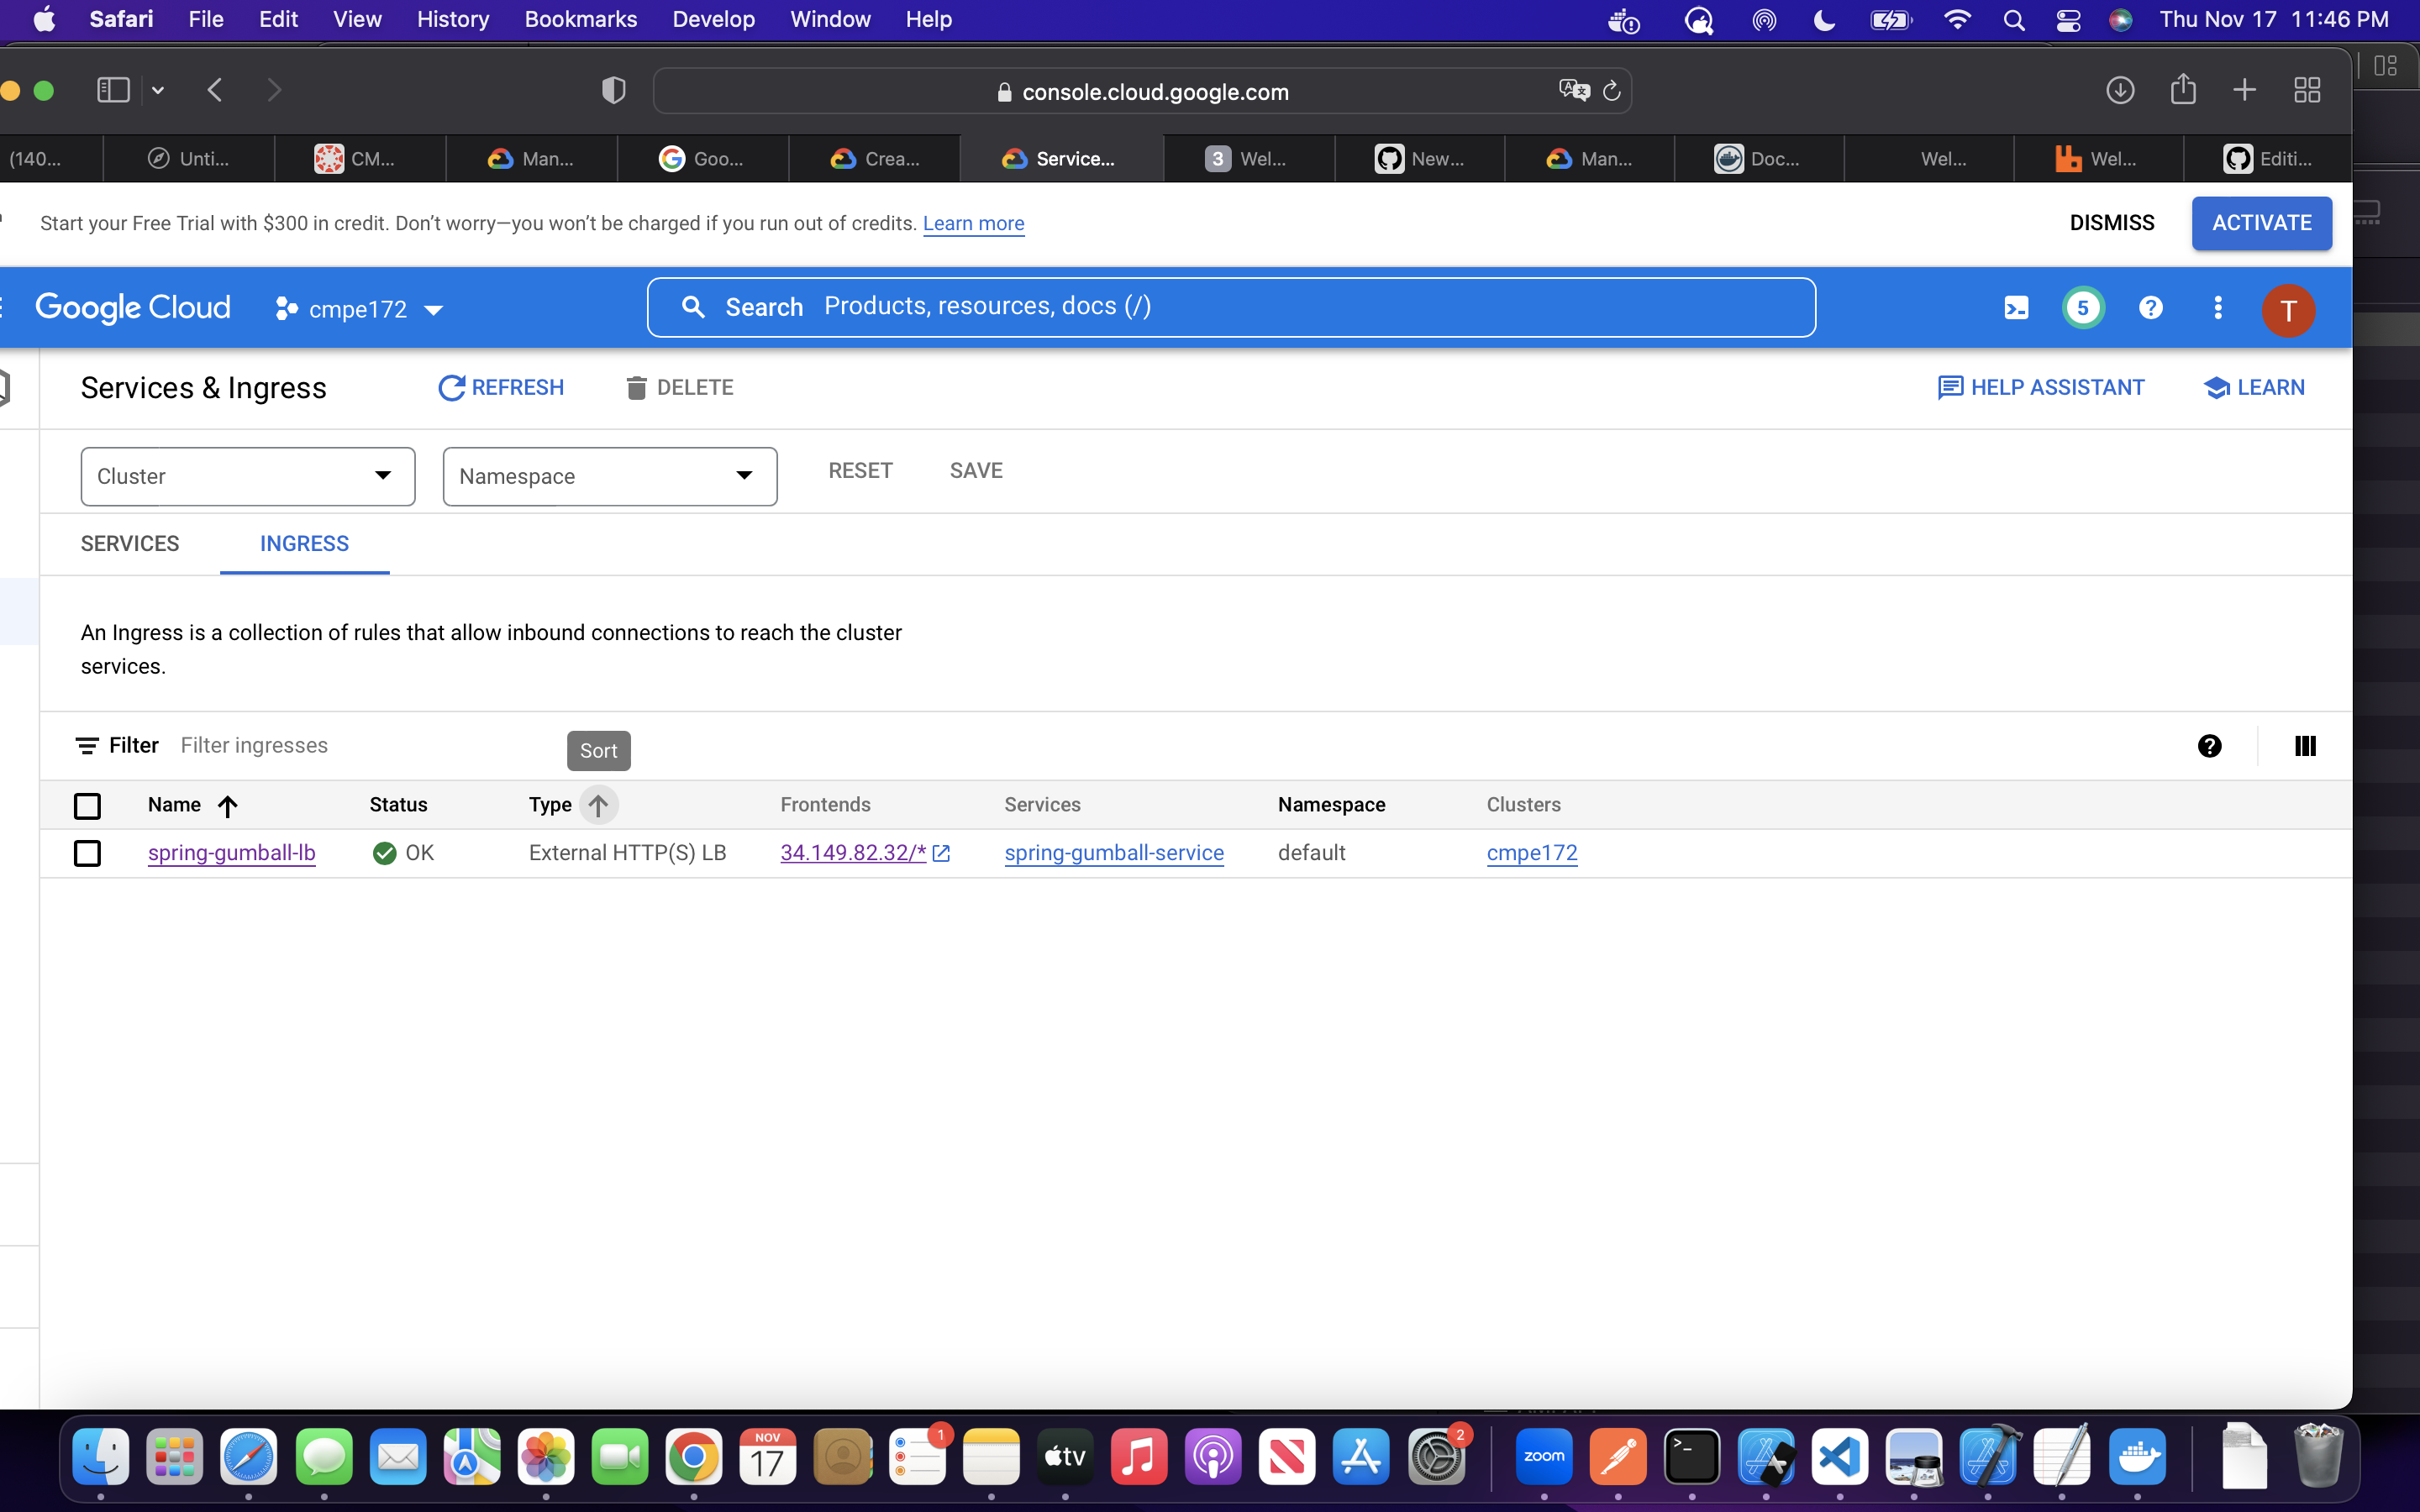Screen dimensions: 2420x1512
Task: Open column display options icon
Action: 2305,746
